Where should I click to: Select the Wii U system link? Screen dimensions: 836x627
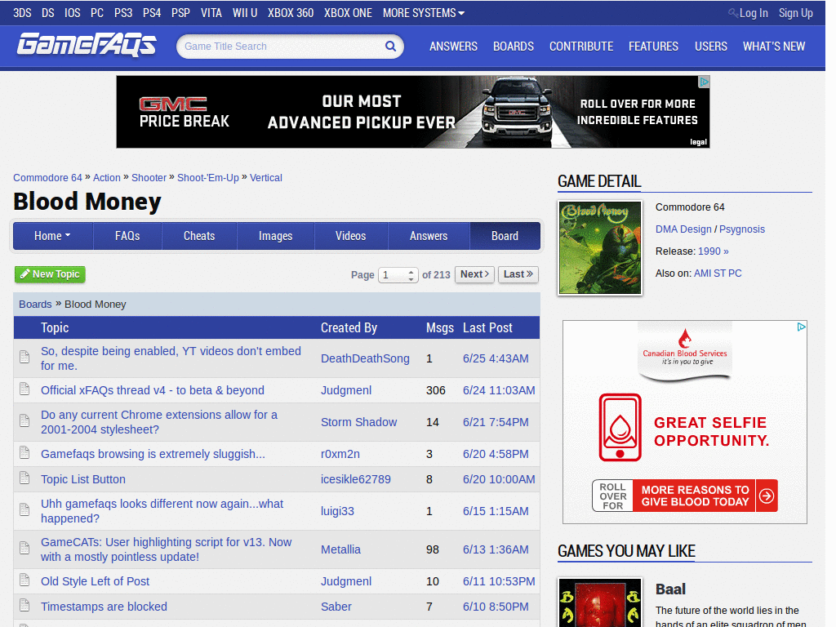click(245, 13)
